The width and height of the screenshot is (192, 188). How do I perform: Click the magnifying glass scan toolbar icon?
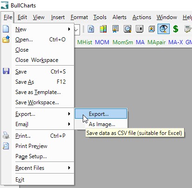[127, 29]
